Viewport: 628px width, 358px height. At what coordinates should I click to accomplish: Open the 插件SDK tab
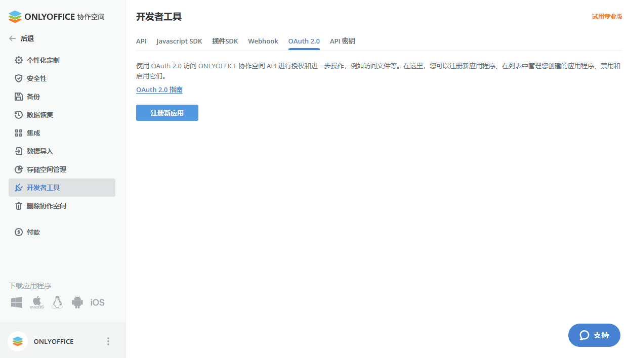pos(225,41)
